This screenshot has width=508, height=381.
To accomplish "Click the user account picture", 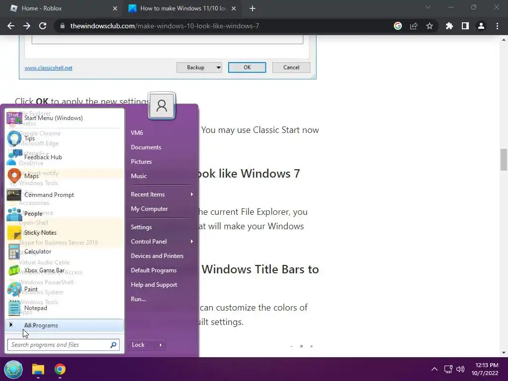I will (x=162, y=106).
